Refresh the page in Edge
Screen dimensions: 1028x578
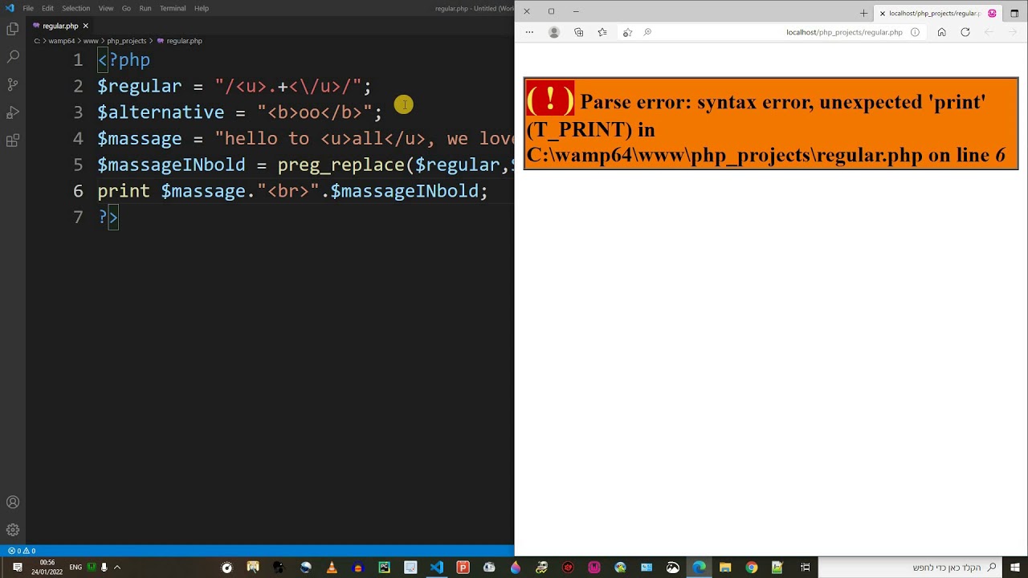click(965, 32)
